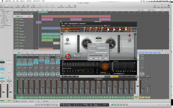Click the red record-enable button on piano track 1

click(29, 16)
